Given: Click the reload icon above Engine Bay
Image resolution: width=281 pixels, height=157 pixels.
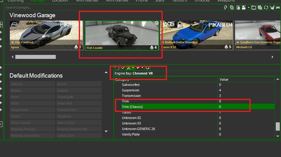Looking at the screenshot, I should [x=147, y=68].
